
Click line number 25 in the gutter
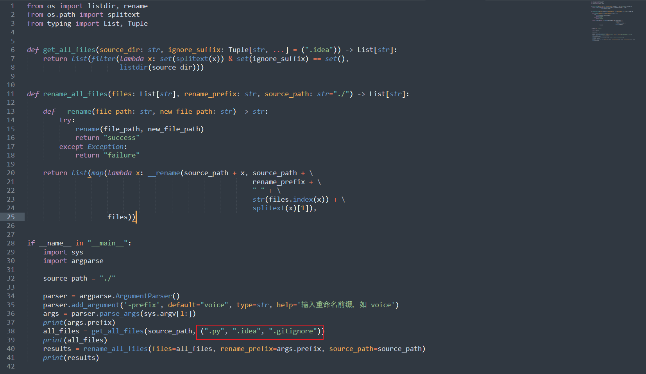11,217
